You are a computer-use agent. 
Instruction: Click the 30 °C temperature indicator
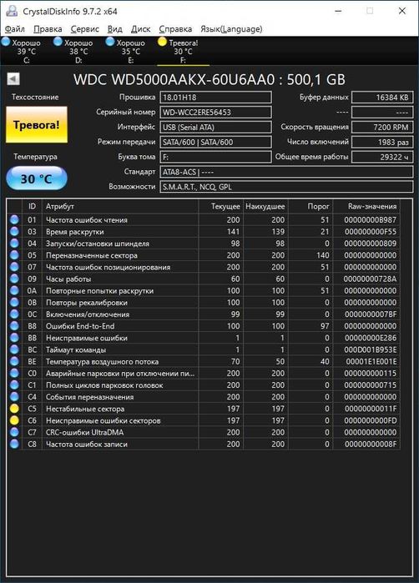click(x=37, y=178)
